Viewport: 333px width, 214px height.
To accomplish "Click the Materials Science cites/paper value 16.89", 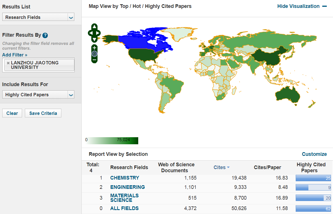I will pyautogui.click(x=282, y=198).
